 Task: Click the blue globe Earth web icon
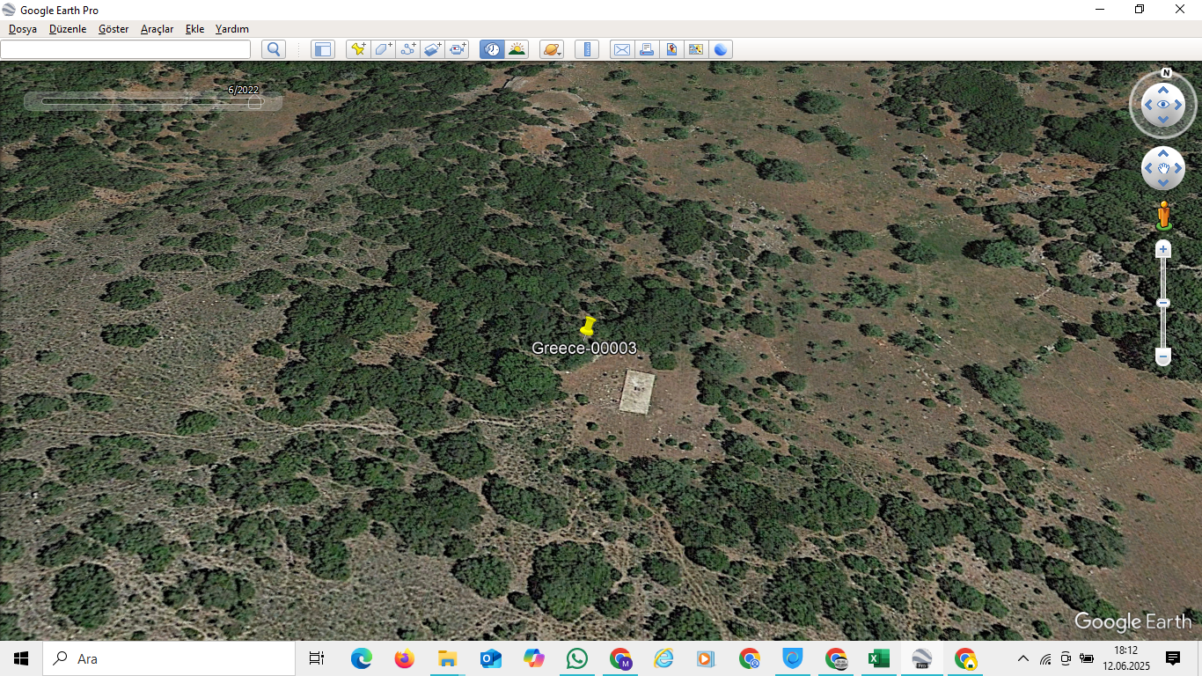tap(721, 49)
